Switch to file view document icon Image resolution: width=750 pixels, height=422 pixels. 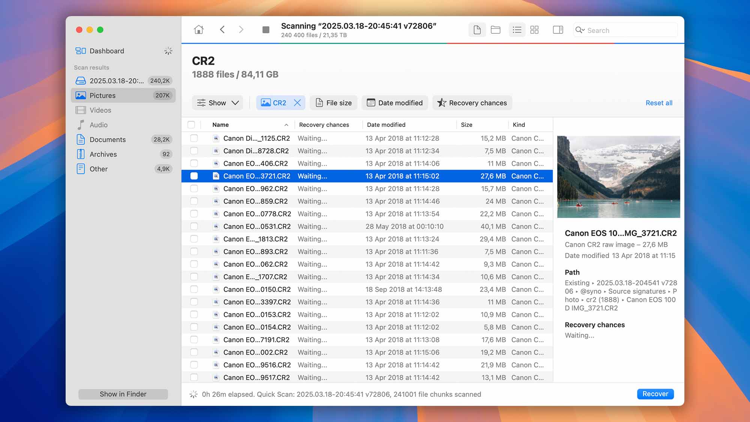[x=477, y=30]
